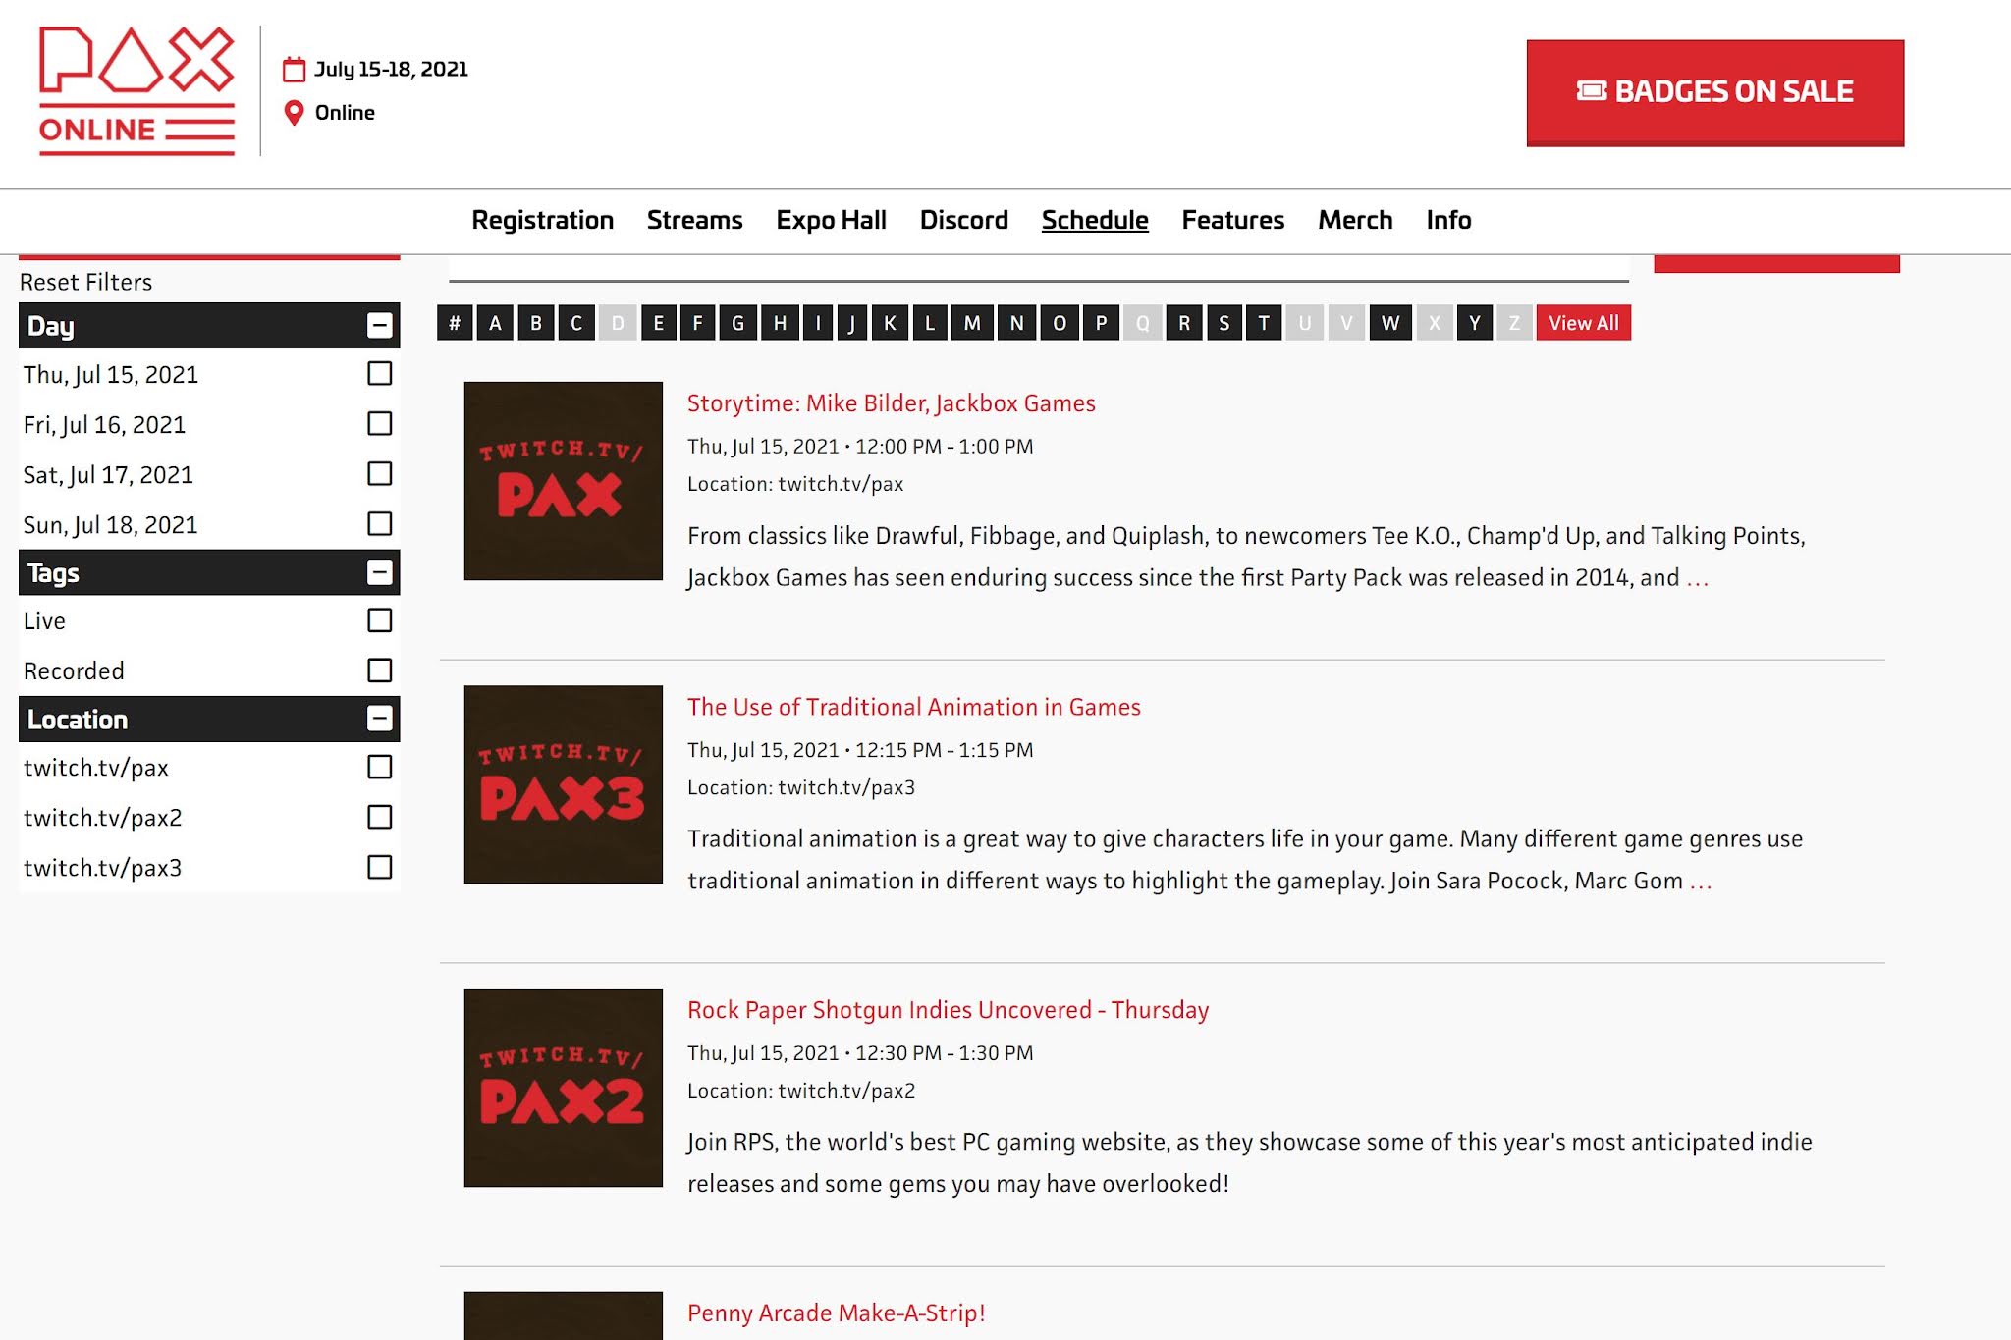Open the PAX3 thumbnail for Traditional Animation
The width and height of the screenshot is (2011, 1340).
tap(563, 784)
